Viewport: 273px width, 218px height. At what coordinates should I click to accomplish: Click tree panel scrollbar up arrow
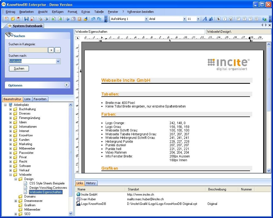point(71,105)
